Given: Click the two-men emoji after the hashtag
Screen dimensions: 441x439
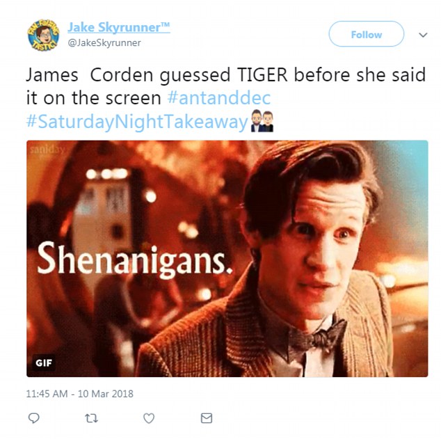Looking at the screenshot, I should point(262,121).
